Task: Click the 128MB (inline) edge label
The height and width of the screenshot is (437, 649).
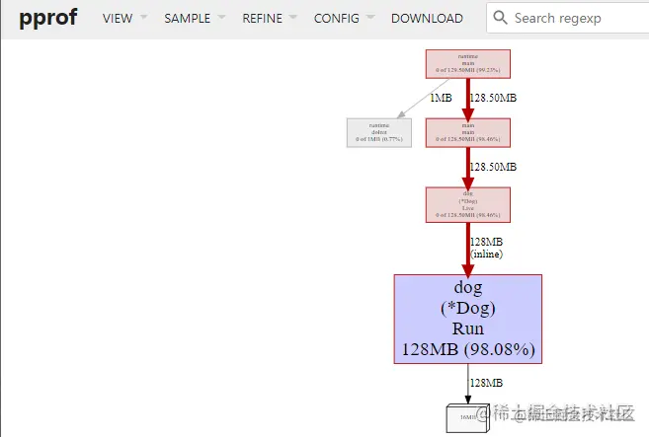Action: (x=486, y=248)
